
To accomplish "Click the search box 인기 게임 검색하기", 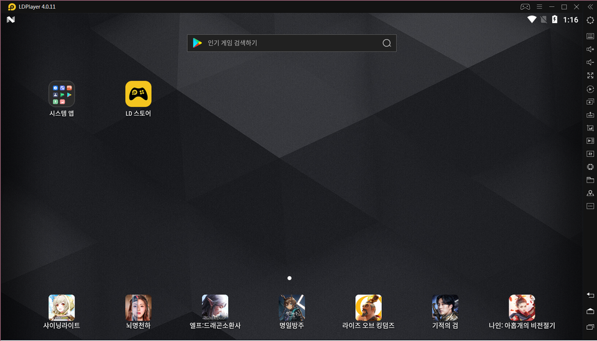I will point(292,43).
